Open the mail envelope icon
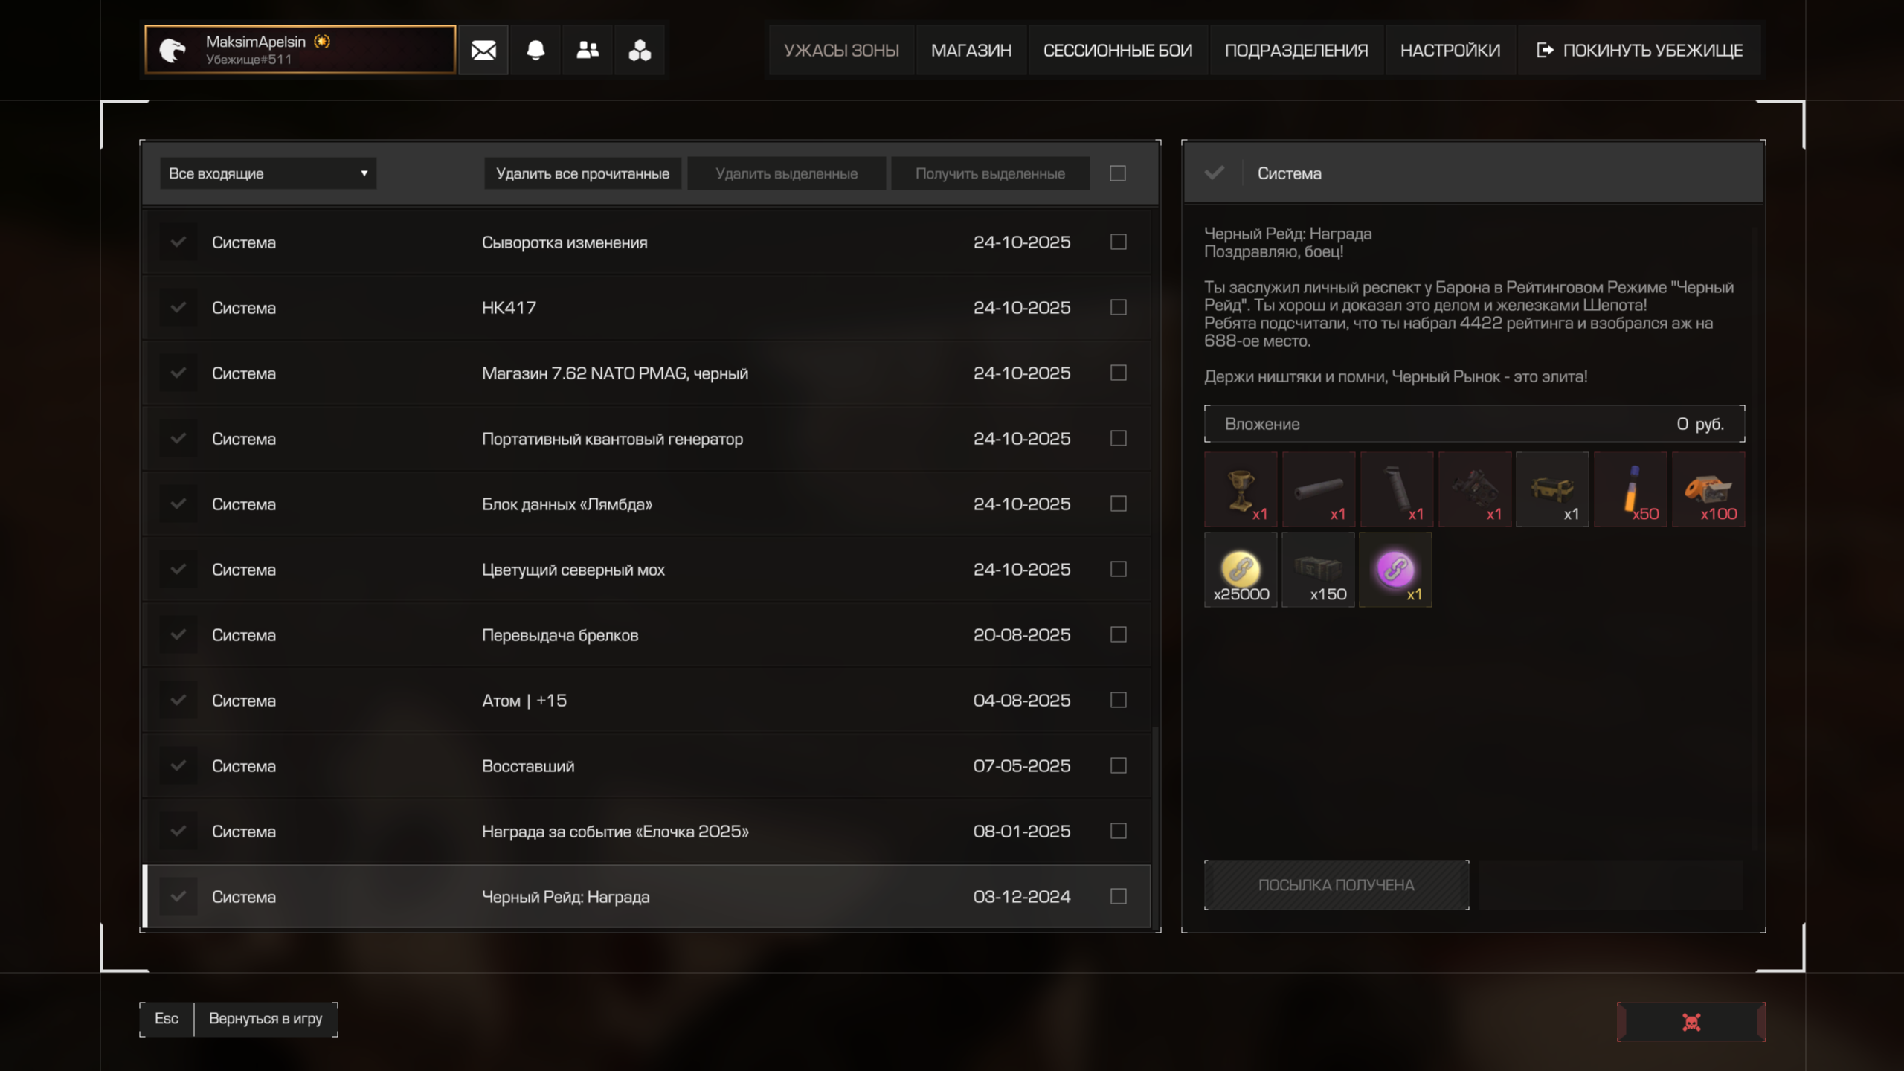Screen dimensions: 1904x1071 point(483,51)
